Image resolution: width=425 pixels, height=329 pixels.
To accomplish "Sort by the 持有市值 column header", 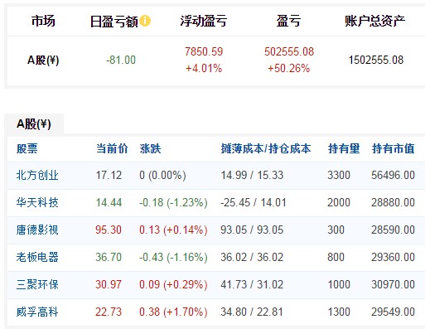I will tap(393, 148).
